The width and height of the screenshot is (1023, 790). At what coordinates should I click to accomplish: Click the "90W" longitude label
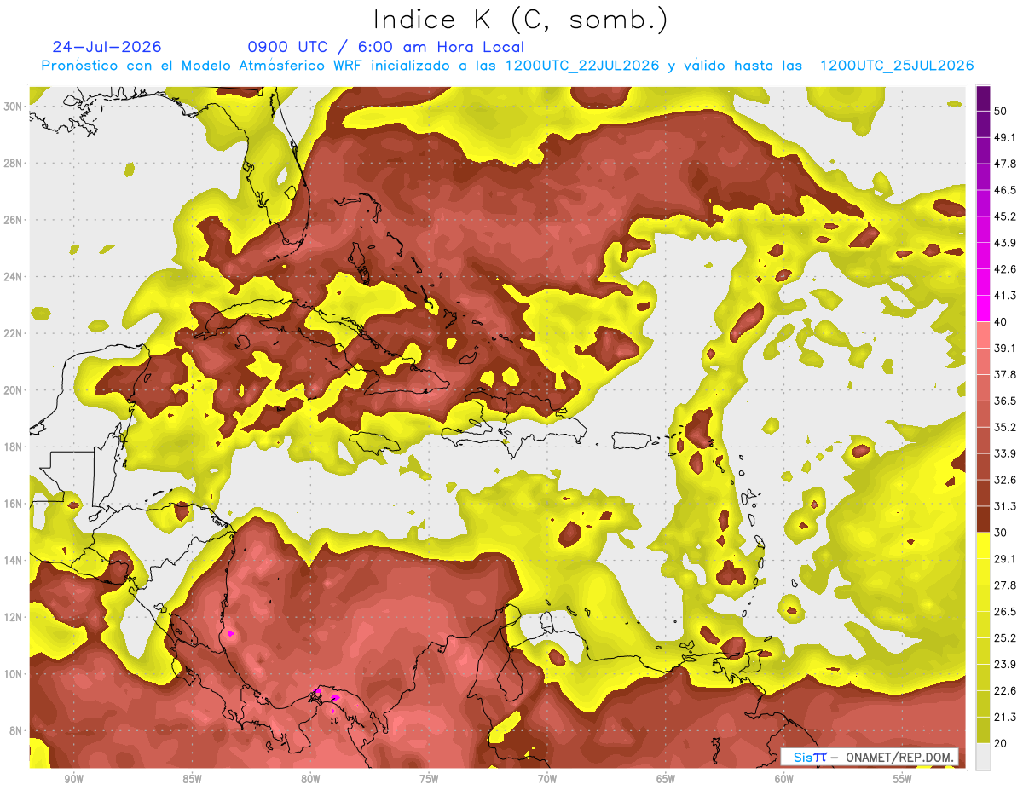73,779
